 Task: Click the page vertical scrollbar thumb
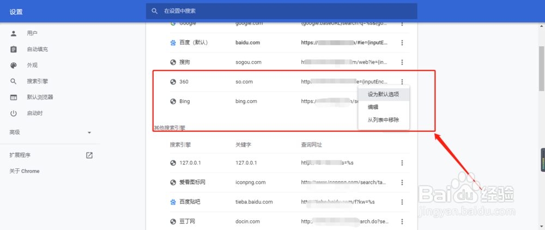542,69
